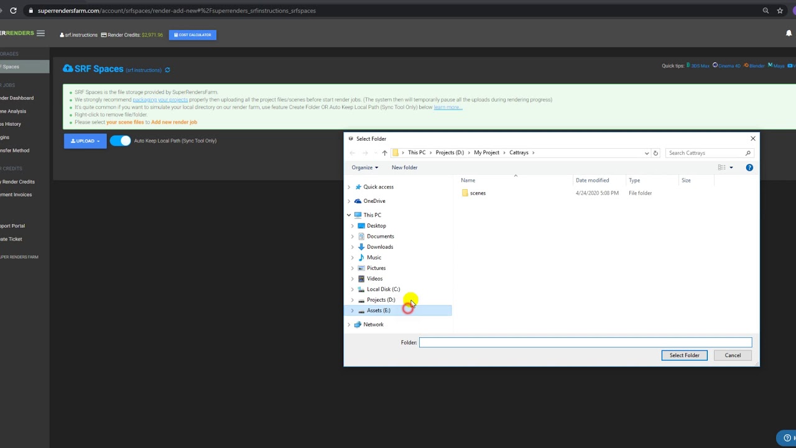Select Projects (D:) drive
796x448 pixels.
tap(381, 300)
